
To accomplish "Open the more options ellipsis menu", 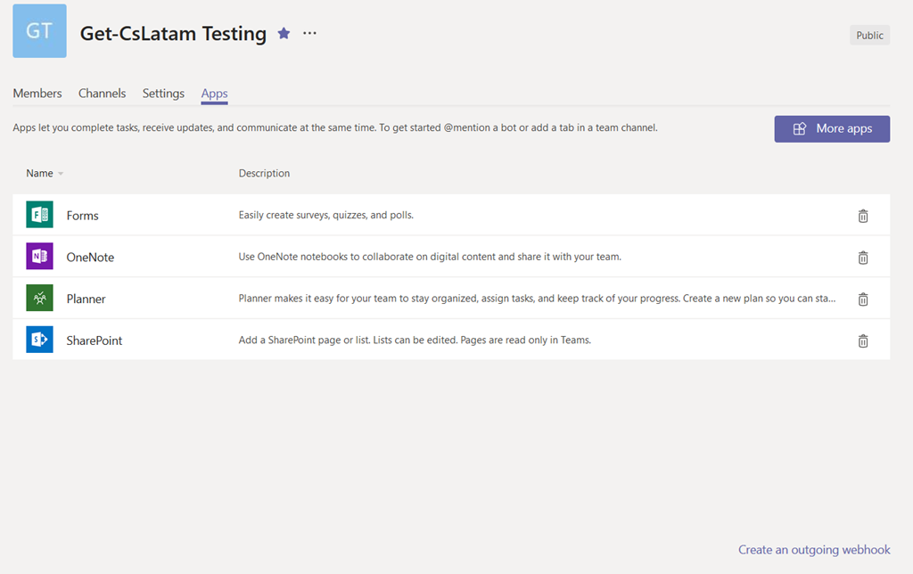I will pos(309,34).
